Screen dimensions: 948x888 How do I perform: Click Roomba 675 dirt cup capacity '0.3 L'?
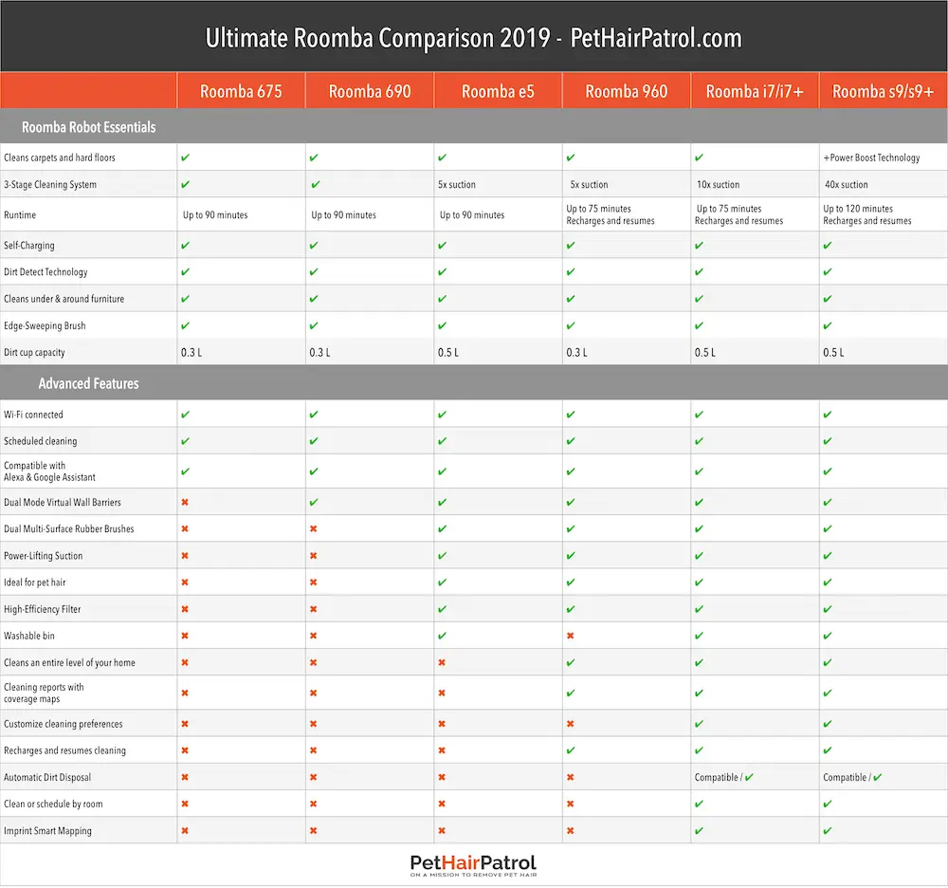click(191, 352)
